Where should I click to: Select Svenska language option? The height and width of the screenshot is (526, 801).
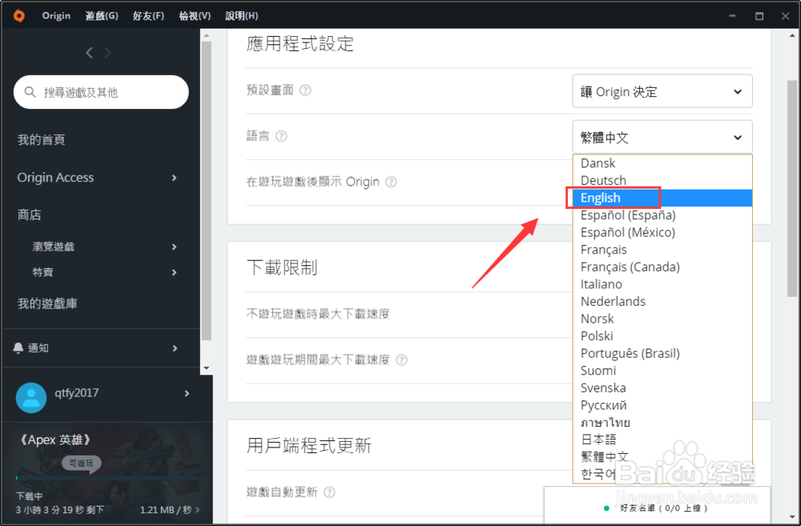(662, 388)
